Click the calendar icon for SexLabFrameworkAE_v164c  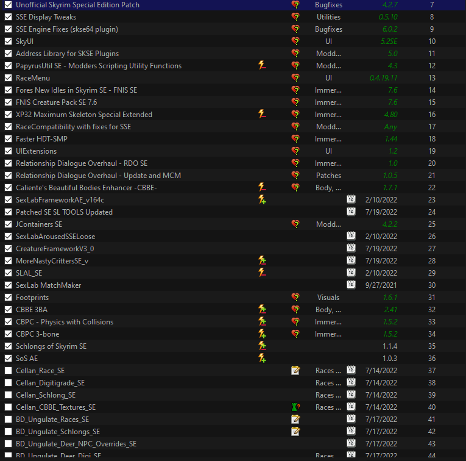coord(351,199)
